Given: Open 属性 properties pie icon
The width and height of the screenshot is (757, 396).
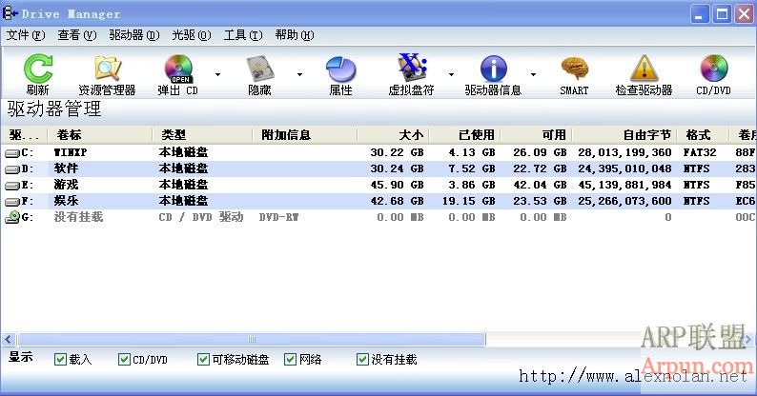Looking at the screenshot, I should (x=341, y=69).
